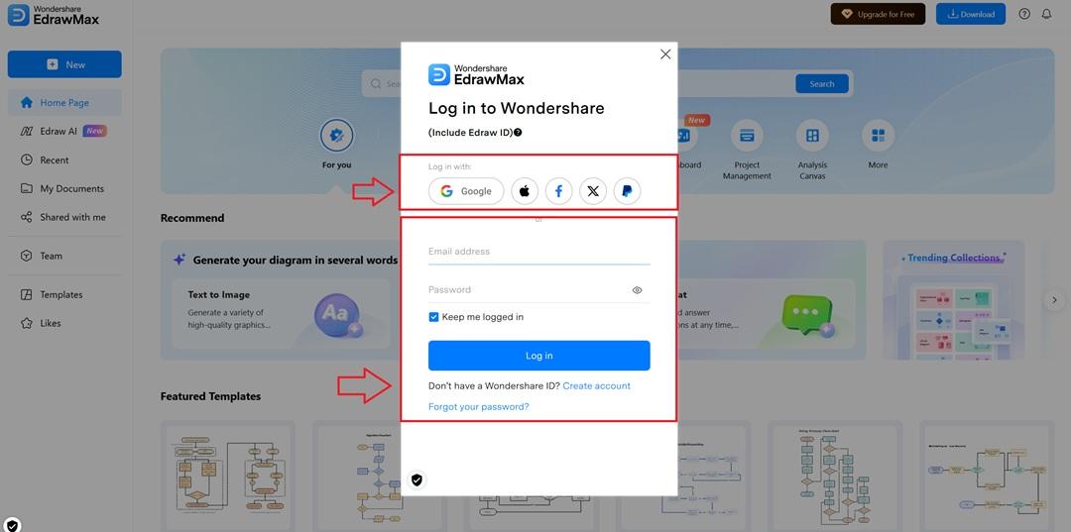
Task: Open the More categories option
Action: click(x=878, y=145)
